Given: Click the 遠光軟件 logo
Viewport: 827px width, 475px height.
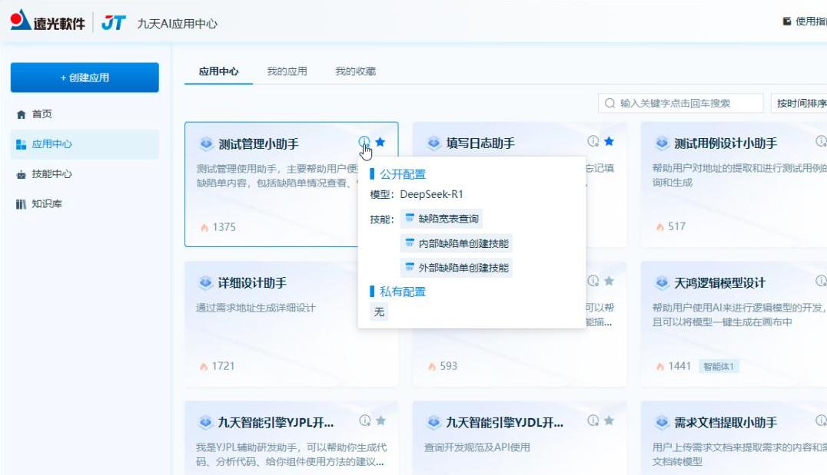Looking at the screenshot, I should pyautogui.click(x=48, y=21).
